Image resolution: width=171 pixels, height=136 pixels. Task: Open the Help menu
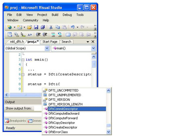46,20
